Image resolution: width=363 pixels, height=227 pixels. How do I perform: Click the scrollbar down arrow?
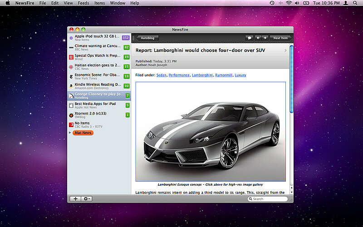291,192
